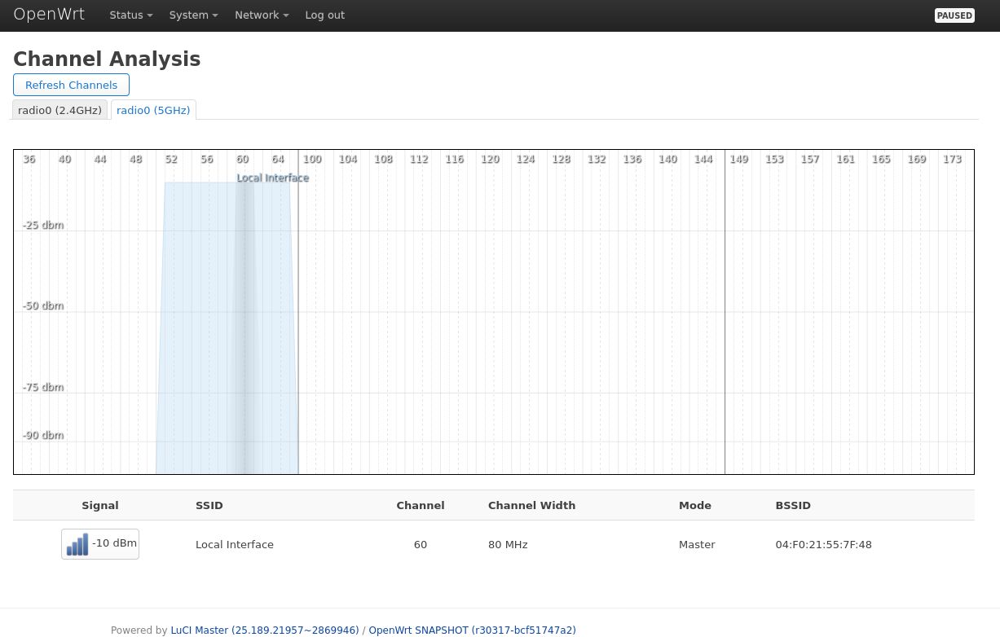
Task: Switch to radio0 (2.4GHz) tab
Action: pyautogui.click(x=60, y=110)
